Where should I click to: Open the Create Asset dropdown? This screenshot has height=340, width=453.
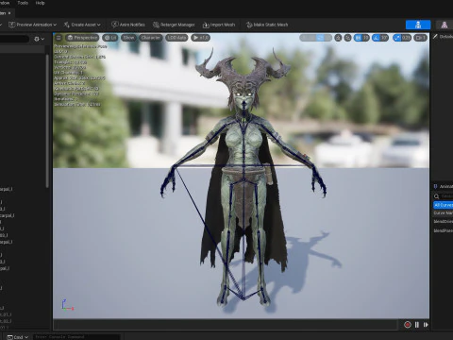(82, 25)
